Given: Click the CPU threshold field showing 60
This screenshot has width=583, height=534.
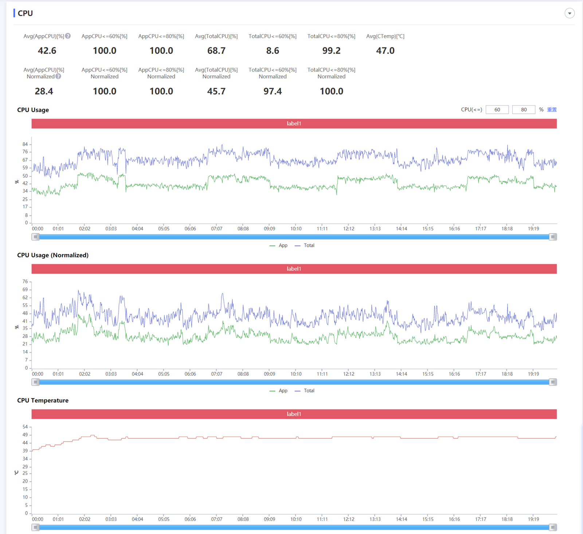Looking at the screenshot, I should 497,110.
